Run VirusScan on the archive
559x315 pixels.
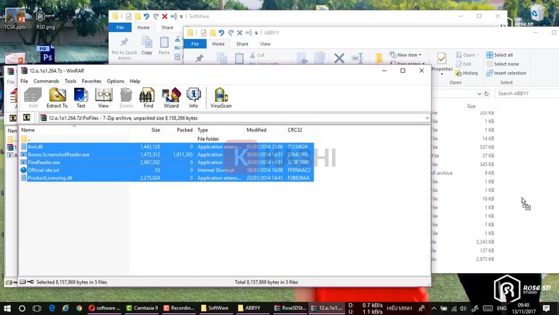pos(221,98)
